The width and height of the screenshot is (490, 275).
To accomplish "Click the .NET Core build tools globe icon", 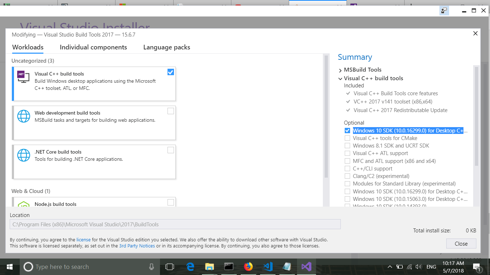I will pyautogui.click(x=24, y=156).
